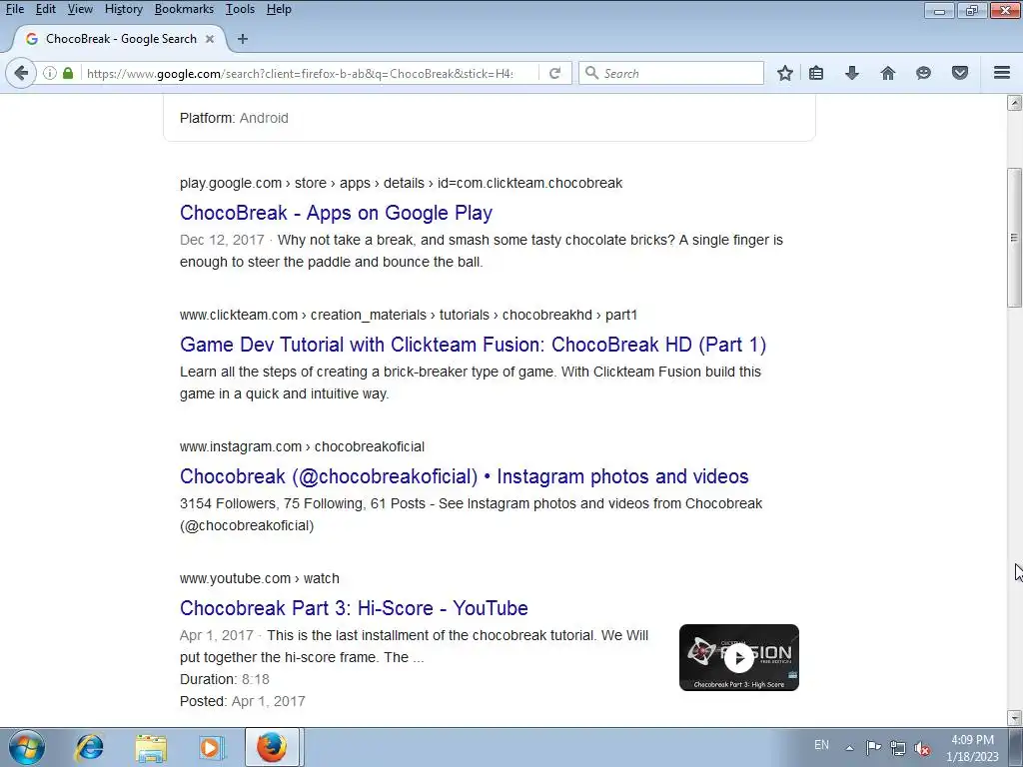
Task: Open the clock showing 4:09 PM
Action: pos(972,748)
